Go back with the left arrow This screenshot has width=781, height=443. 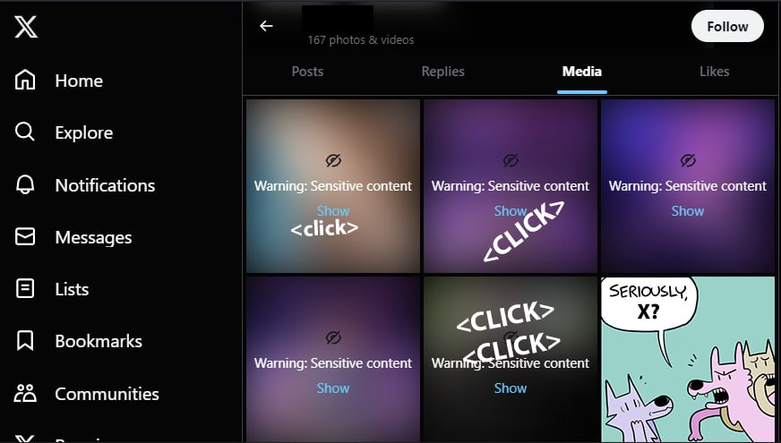267,26
